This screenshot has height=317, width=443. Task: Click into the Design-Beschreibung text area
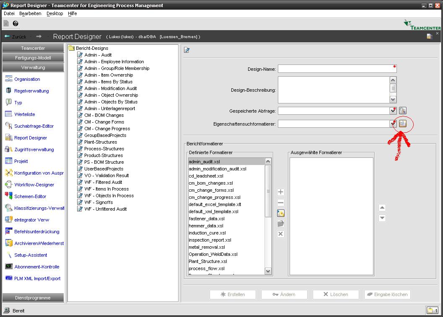click(334, 90)
